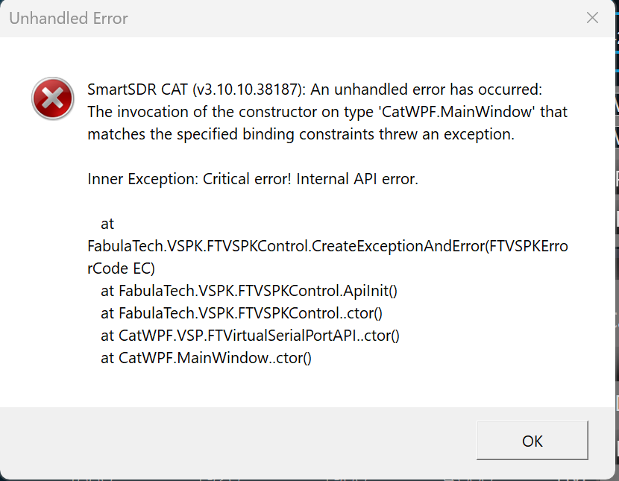This screenshot has height=481, width=619.
Task: Click the 'Inner Exception:' label
Action: (x=143, y=179)
